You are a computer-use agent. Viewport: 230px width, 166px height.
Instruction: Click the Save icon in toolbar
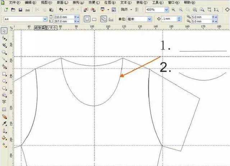coord(20,10)
